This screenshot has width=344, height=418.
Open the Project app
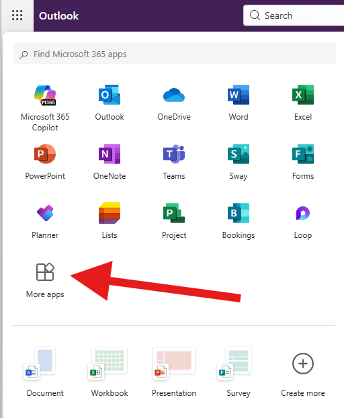click(174, 221)
